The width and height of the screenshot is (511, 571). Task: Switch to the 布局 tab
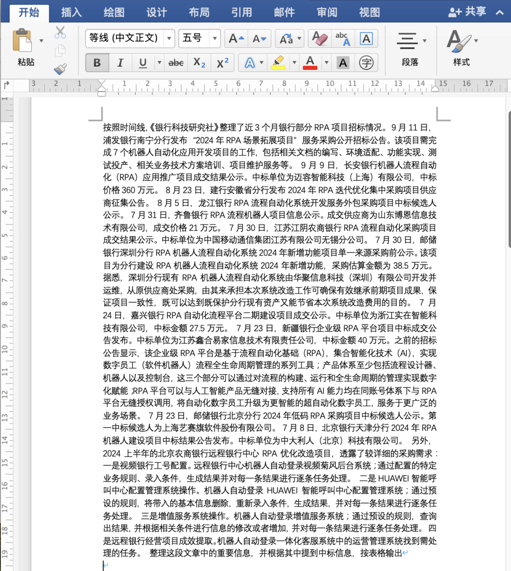click(x=199, y=12)
